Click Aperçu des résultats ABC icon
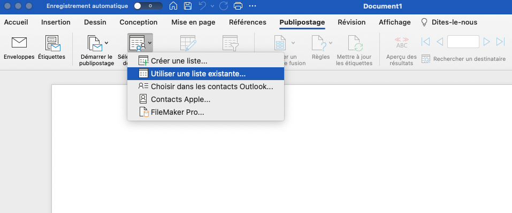Viewport: 512px width, 213px height. coord(402,43)
